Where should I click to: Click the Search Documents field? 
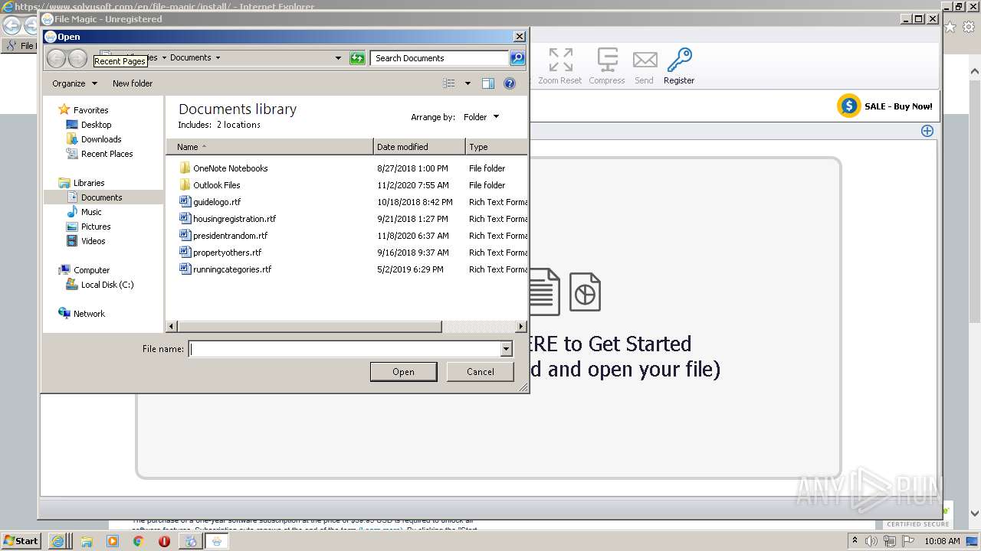(439, 58)
